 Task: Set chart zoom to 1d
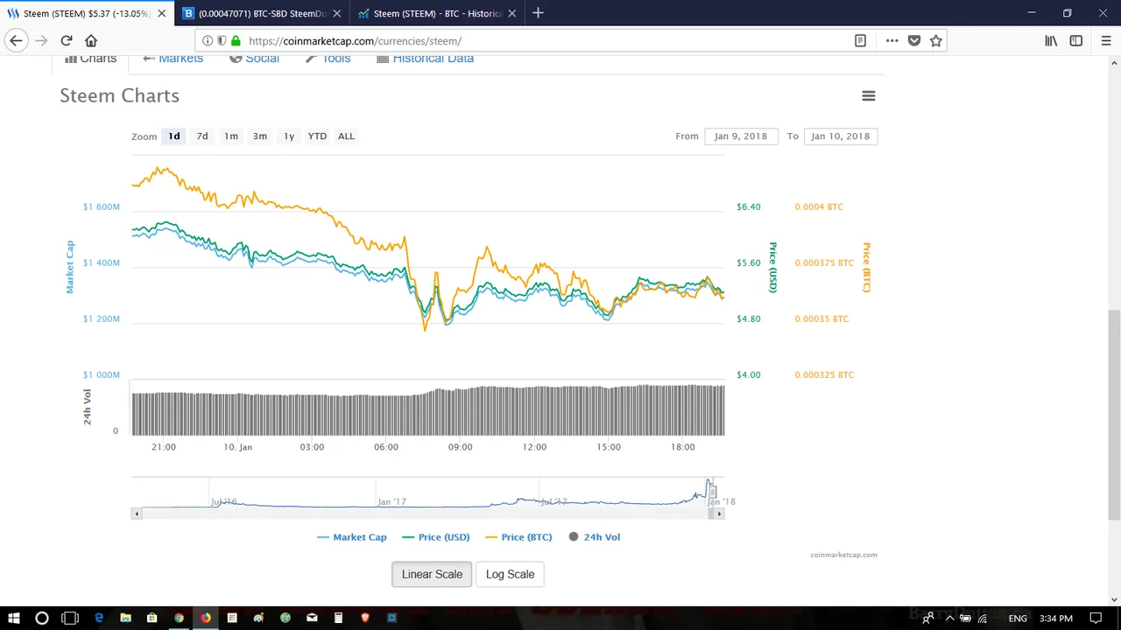pyautogui.click(x=174, y=136)
